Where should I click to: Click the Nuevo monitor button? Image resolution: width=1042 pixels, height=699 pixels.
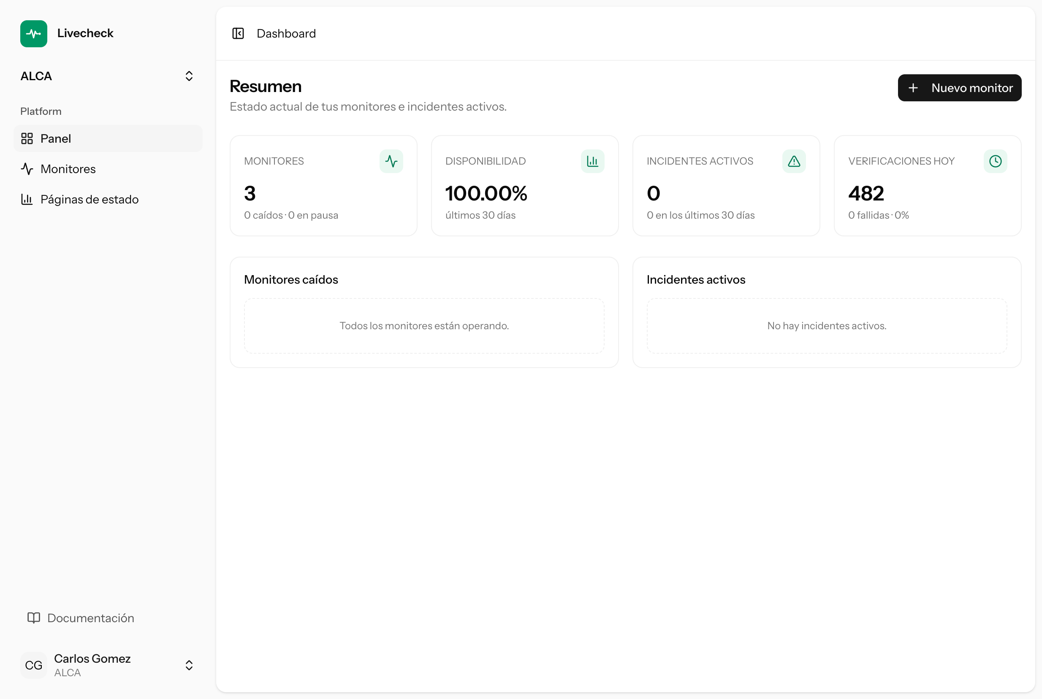(x=960, y=88)
